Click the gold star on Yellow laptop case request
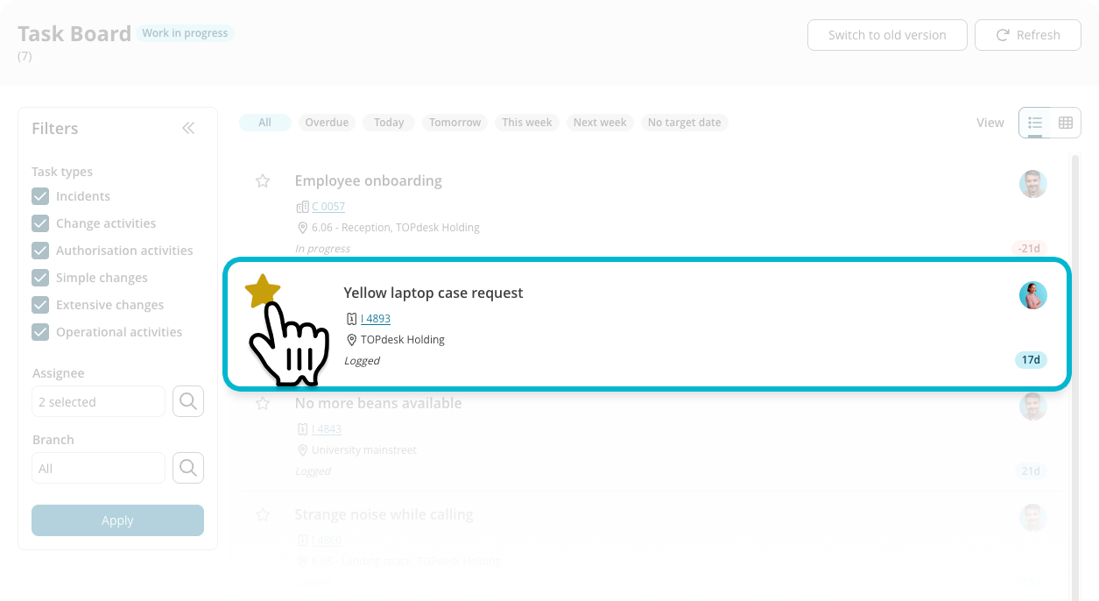This screenshot has width=1099, height=601. [262, 291]
